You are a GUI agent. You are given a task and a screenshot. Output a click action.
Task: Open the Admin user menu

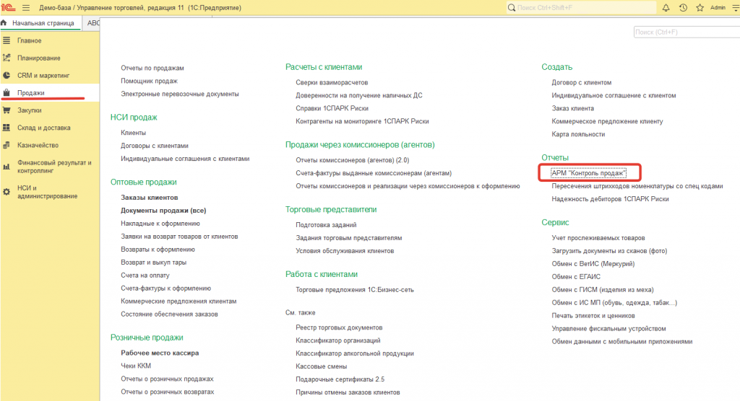[x=718, y=7]
